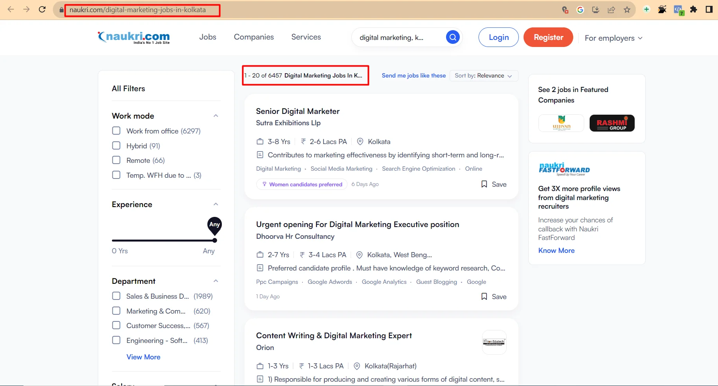718x386 pixels.
Task: Save the Senior Digital Marketer job
Action: pyautogui.click(x=494, y=184)
